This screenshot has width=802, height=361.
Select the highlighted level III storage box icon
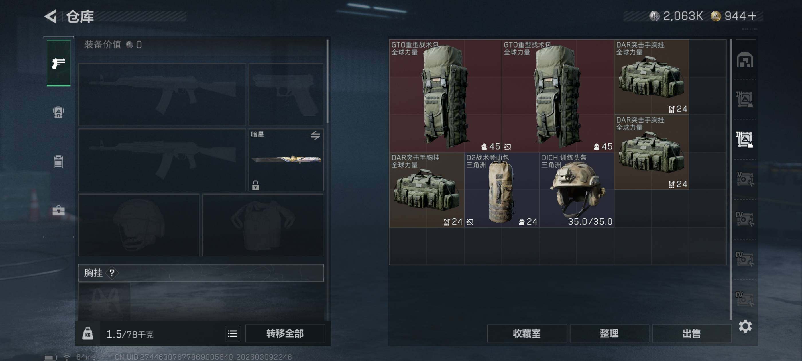tap(745, 139)
